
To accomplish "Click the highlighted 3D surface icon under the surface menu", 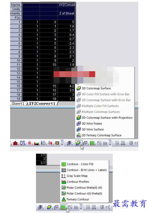I will coord(78,143).
